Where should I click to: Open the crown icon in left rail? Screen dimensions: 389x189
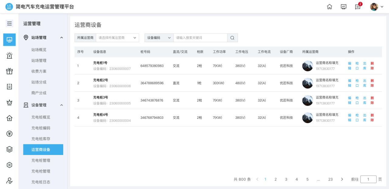tap(9, 102)
